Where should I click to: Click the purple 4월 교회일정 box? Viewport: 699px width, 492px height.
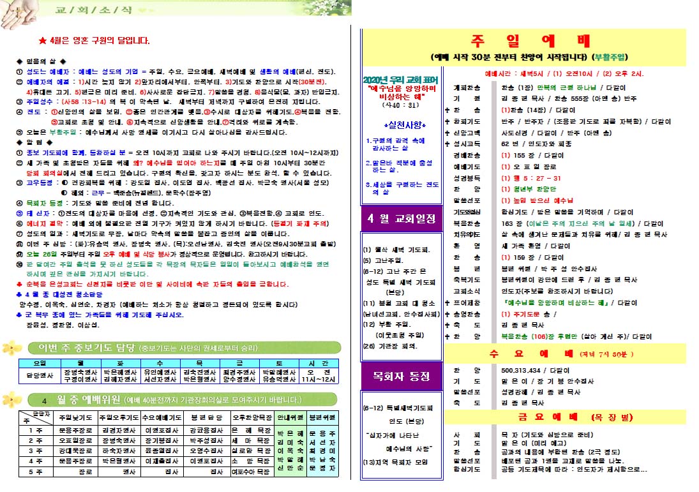400,219
